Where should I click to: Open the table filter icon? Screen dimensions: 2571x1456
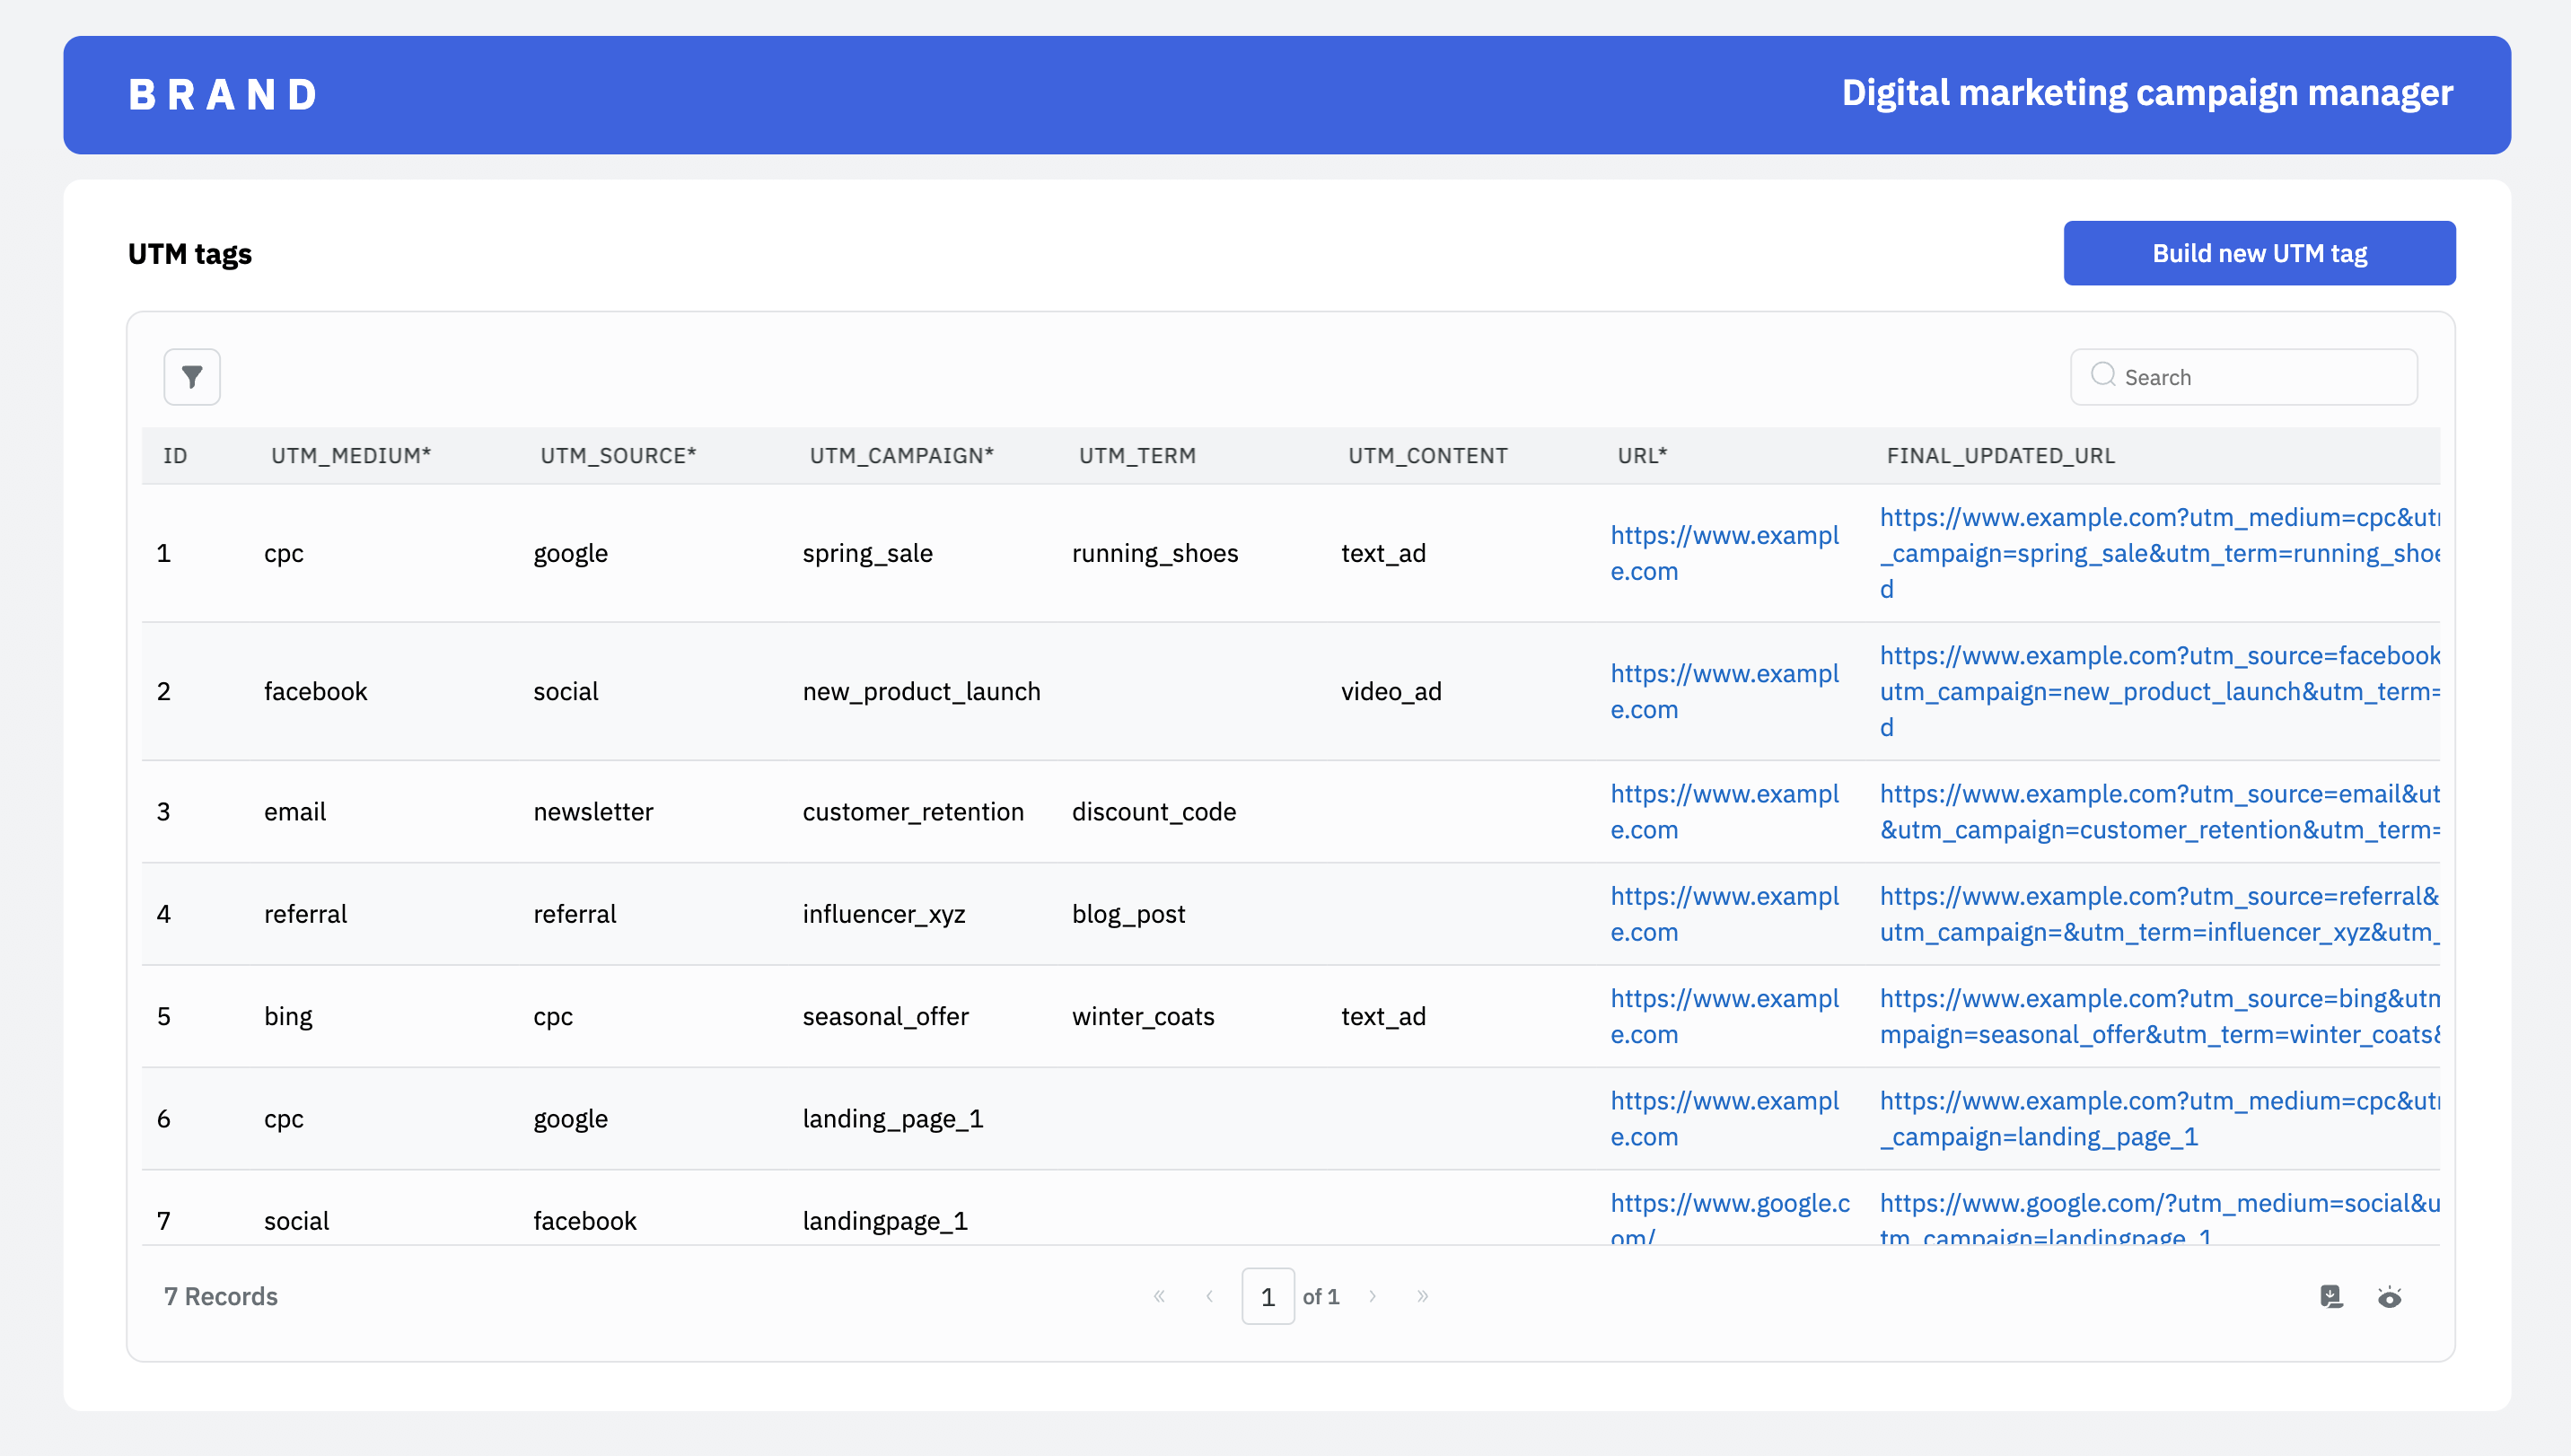point(192,377)
